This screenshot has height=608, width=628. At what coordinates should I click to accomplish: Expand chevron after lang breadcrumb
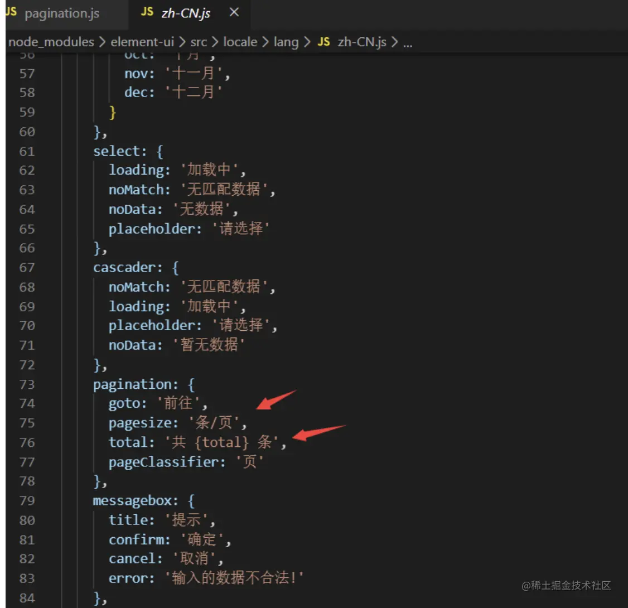point(307,42)
